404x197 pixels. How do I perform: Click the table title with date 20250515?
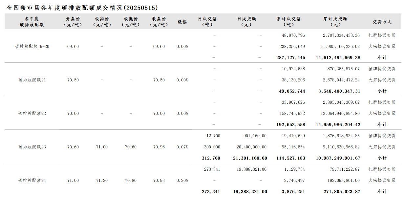[82, 8]
